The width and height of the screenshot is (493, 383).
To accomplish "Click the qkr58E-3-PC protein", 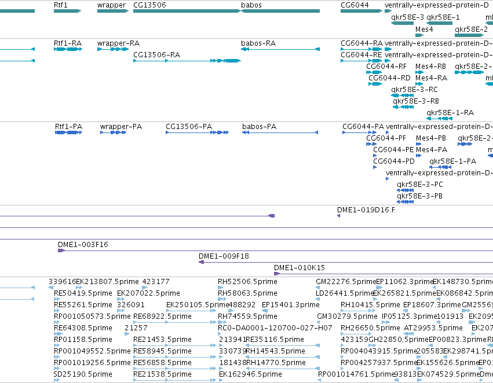I will 405,190.
